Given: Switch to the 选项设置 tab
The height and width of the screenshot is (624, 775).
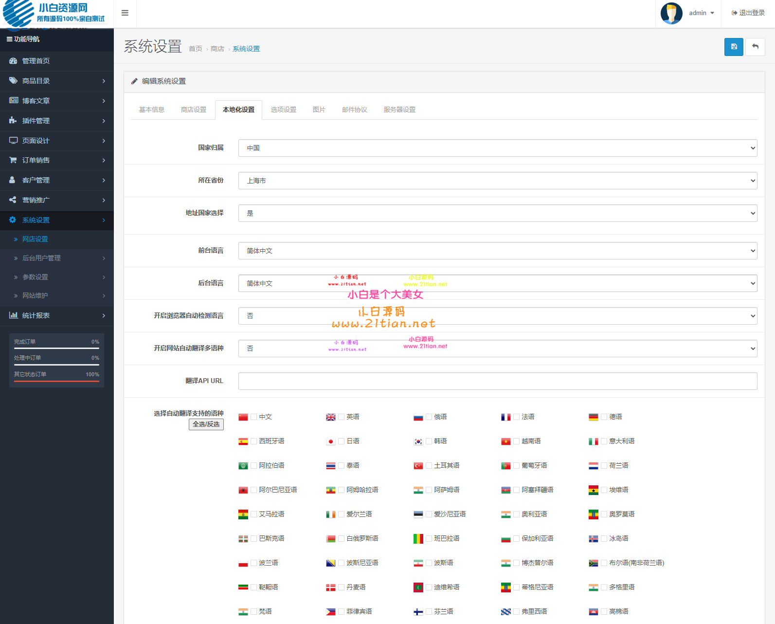Looking at the screenshot, I should tap(283, 110).
